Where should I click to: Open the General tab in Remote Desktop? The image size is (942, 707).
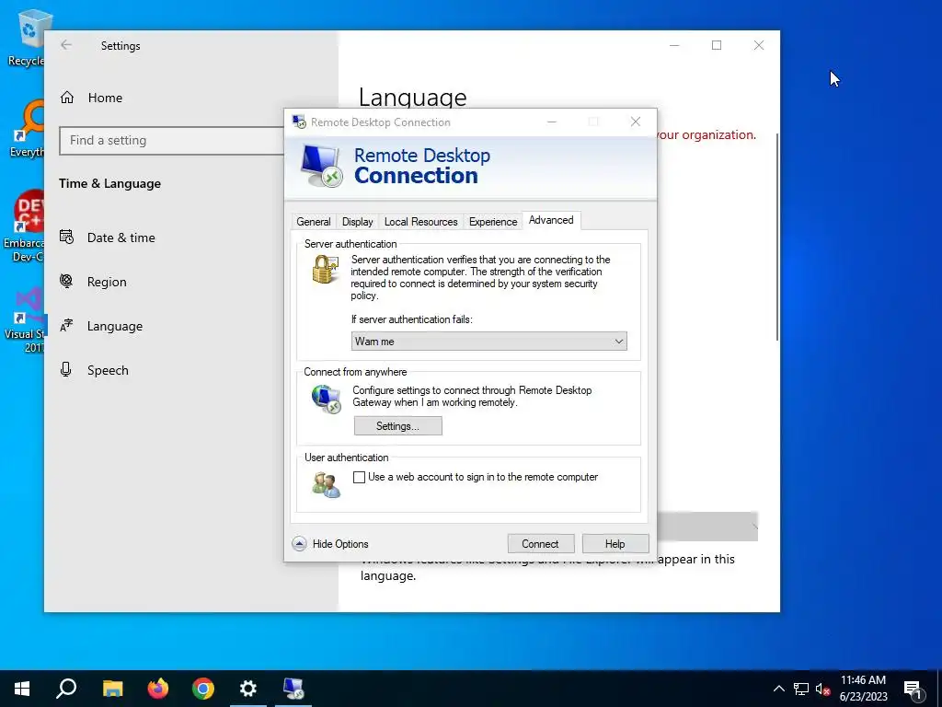313,222
